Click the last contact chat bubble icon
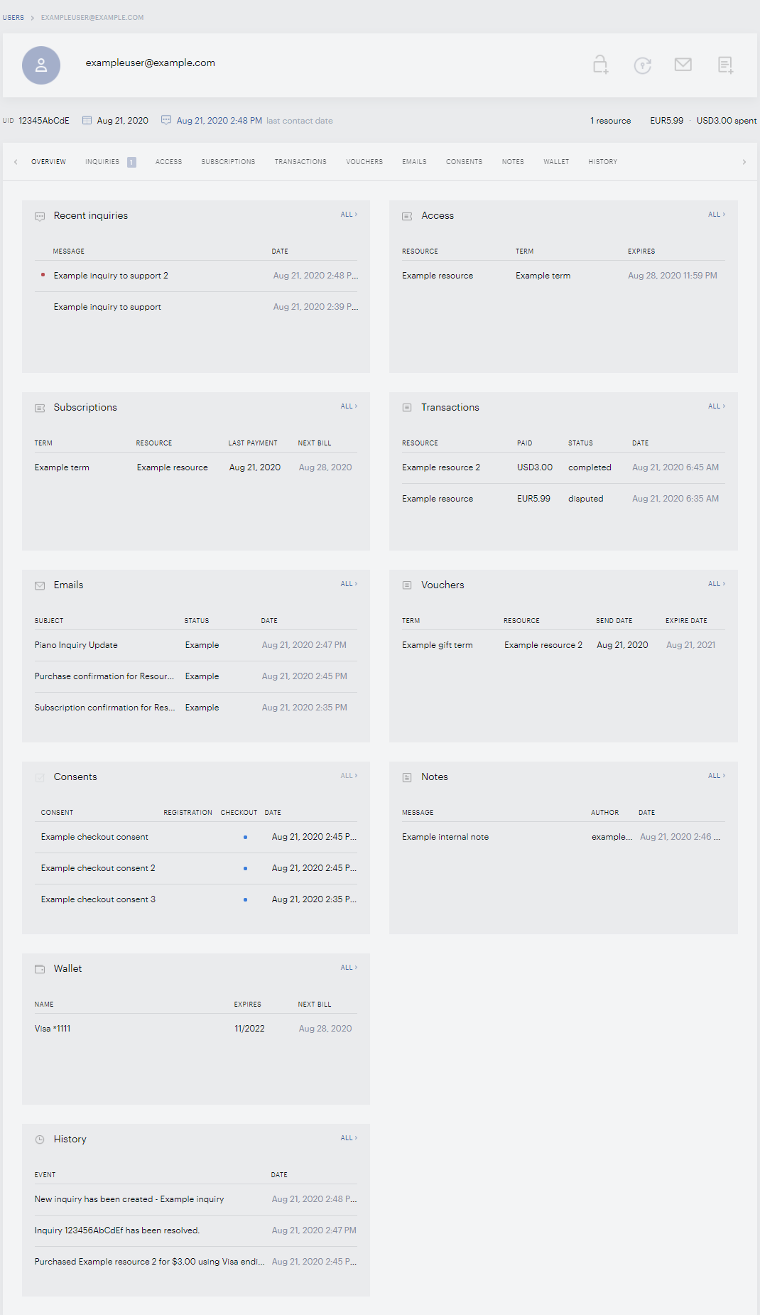760x1315 pixels. 166,120
